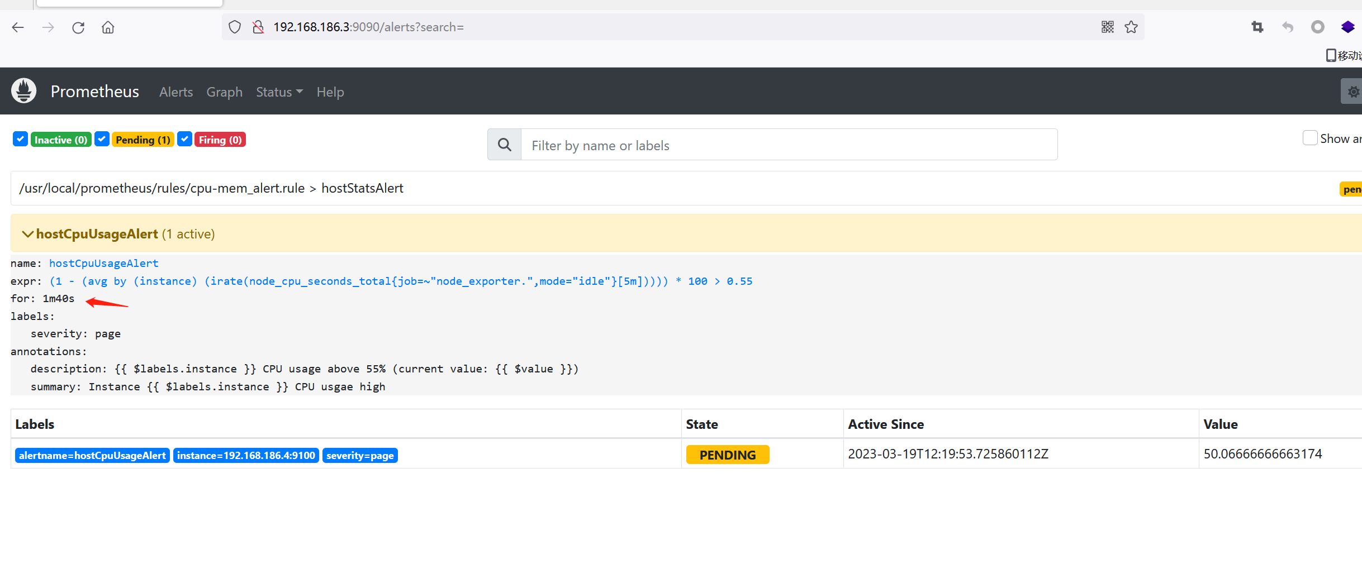Image resolution: width=1362 pixels, height=588 pixels.
Task: Toggle the Inactive alerts checkbox
Action: (20, 139)
